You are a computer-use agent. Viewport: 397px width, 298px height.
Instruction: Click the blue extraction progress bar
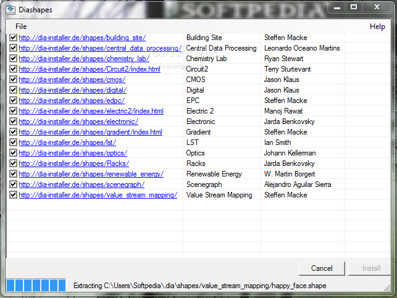(x=36, y=285)
